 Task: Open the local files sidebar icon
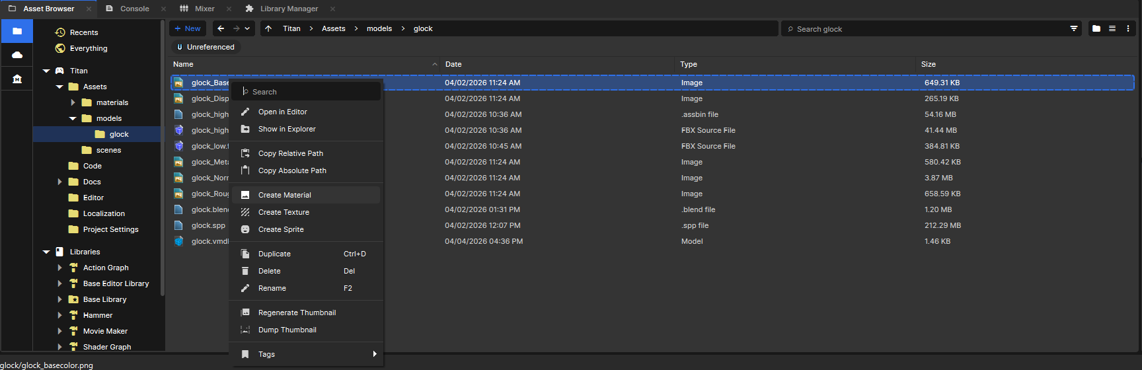click(x=17, y=31)
